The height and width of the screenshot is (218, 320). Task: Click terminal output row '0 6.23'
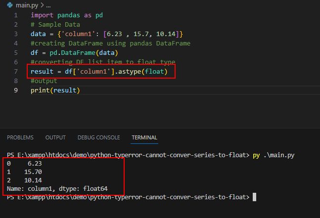click(24, 163)
